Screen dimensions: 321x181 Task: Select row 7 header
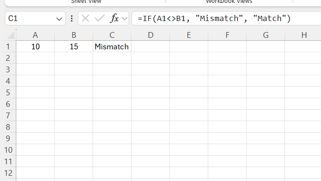[x=8, y=115]
